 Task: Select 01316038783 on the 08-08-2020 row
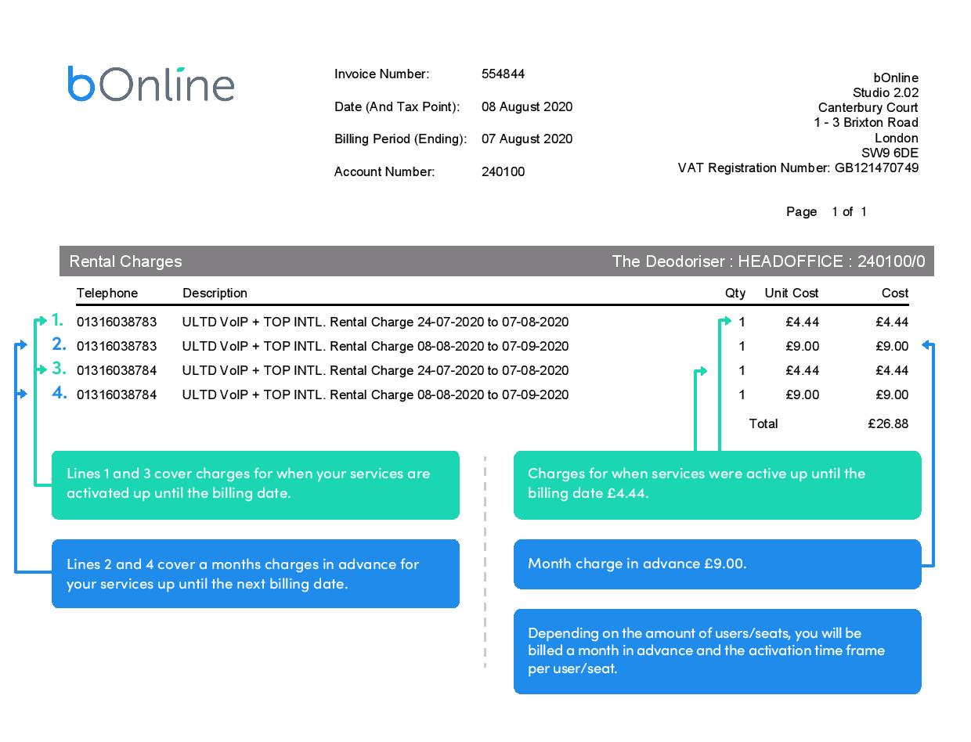[117, 347]
